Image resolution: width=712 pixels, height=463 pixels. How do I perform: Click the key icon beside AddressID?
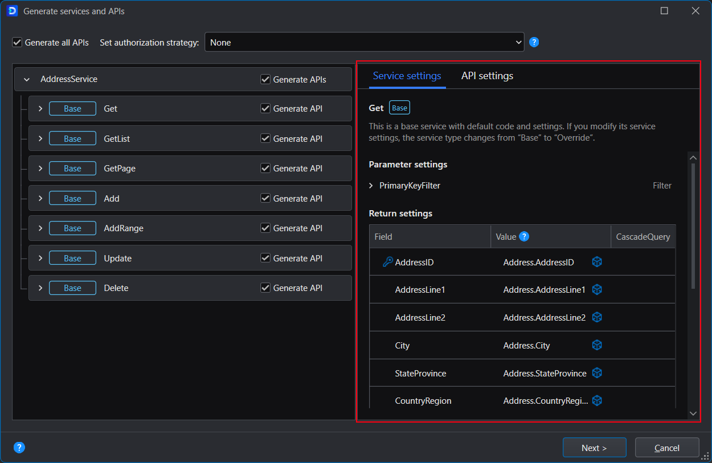pos(387,262)
